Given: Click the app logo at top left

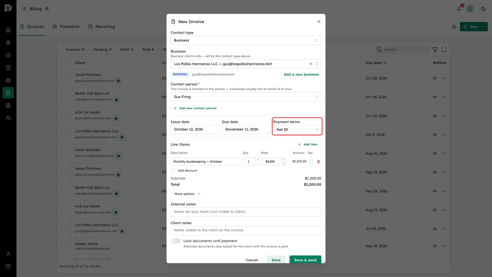Looking at the screenshot, I should tap(8, 8).
